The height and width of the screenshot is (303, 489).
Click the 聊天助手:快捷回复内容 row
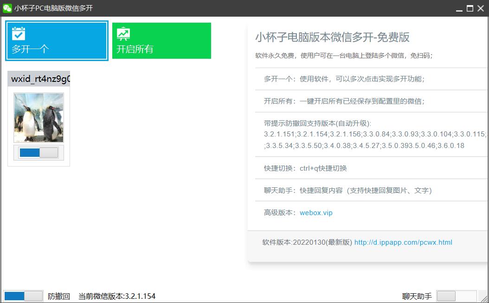pyautogui.click(x=371, y=191)
